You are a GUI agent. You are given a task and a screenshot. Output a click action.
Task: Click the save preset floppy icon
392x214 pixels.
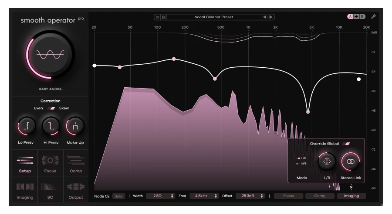[x=164, y=17]
